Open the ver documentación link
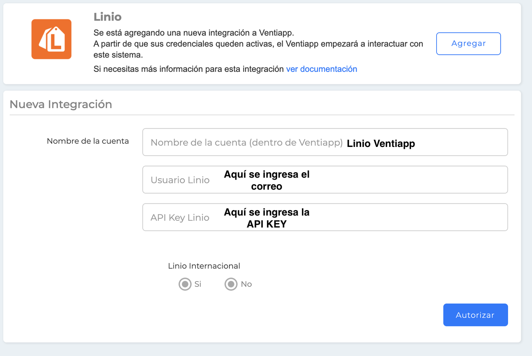The image size is (532, 356). pos(322,69)
